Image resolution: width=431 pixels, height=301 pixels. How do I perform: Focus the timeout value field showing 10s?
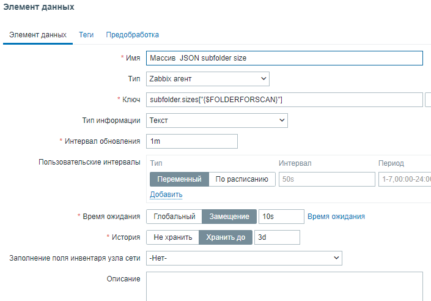click(281, 217)
